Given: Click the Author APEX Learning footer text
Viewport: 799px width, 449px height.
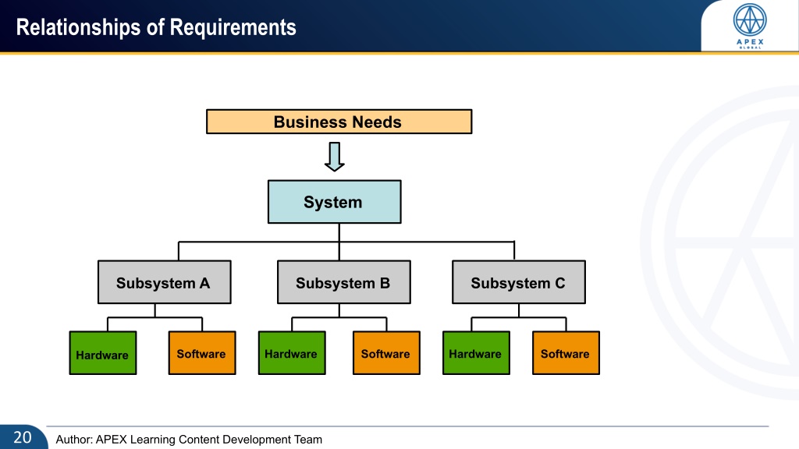Looking at the screenshot, I should [189, 440].
